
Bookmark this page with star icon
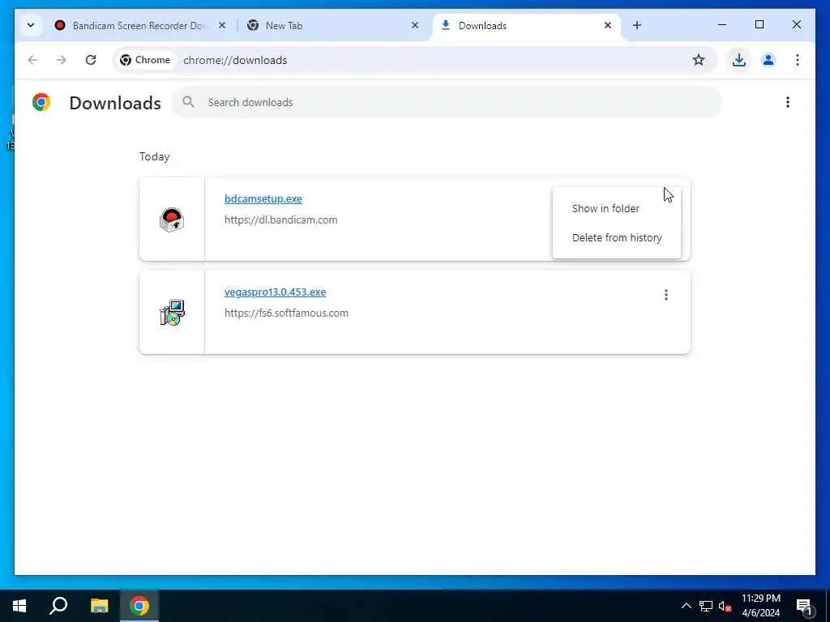[699, 60]
